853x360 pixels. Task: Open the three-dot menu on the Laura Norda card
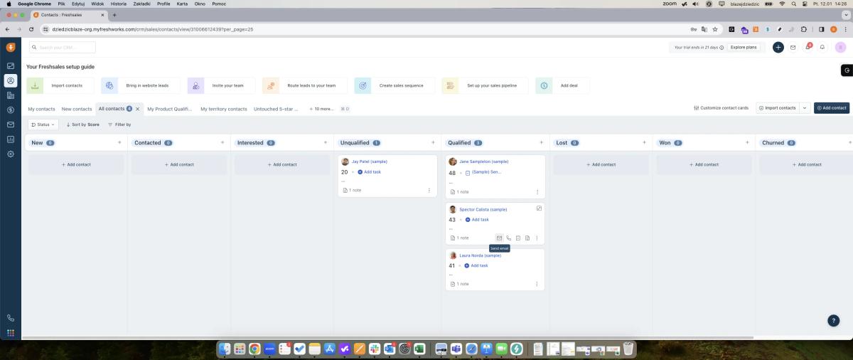[537, 284]
